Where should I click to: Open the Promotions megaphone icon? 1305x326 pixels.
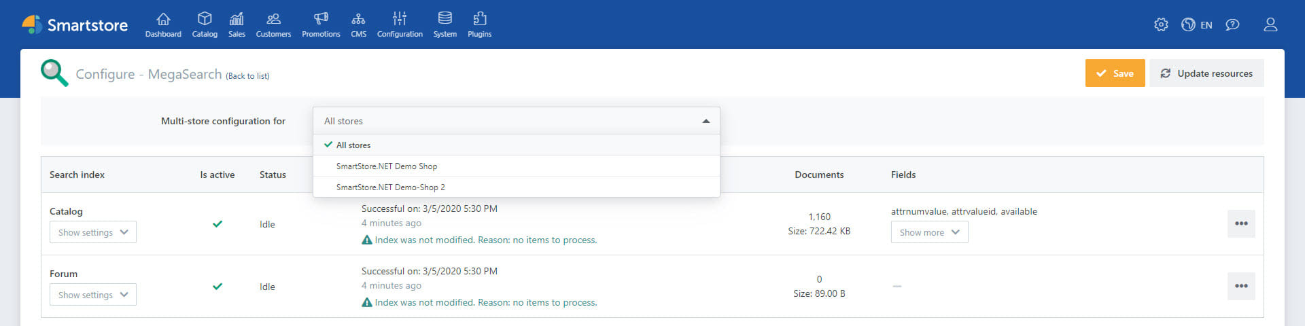click(x=321, y=19)
